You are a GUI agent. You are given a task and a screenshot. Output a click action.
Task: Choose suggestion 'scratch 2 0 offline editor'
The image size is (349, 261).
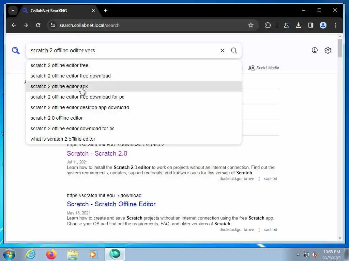pos(134,118)
